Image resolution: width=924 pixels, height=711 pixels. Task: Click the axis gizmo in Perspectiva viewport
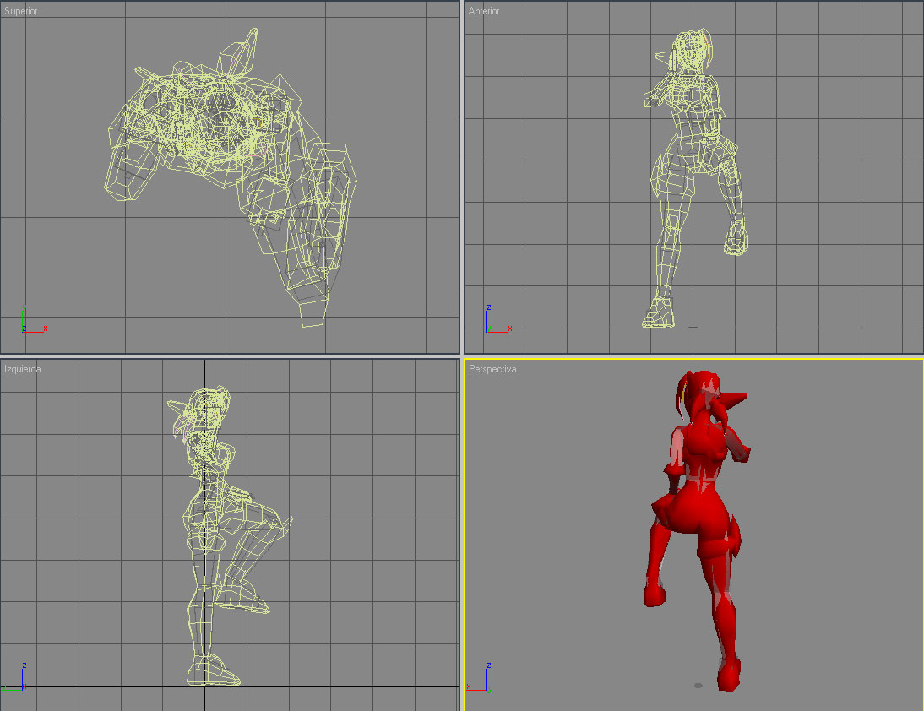[x=480, y=677]
